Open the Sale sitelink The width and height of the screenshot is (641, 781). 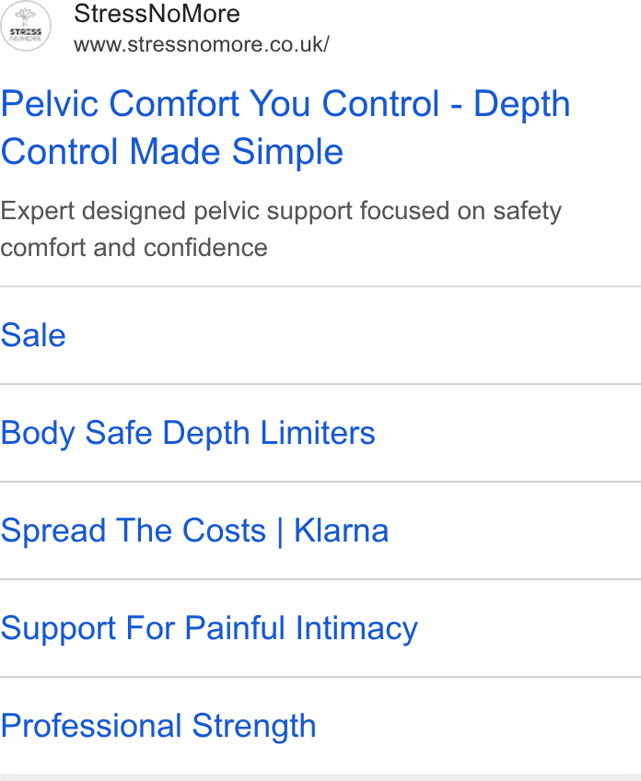[33, 335]
